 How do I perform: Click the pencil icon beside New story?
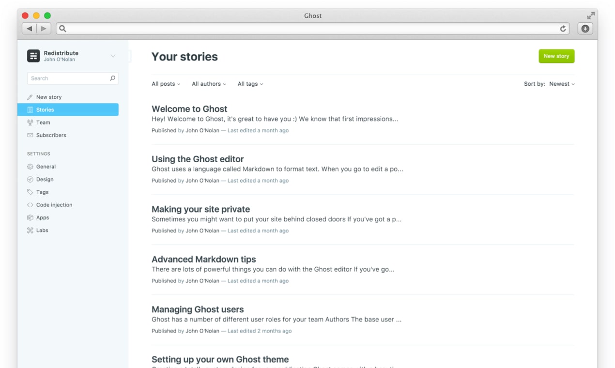tap(30, 97)
